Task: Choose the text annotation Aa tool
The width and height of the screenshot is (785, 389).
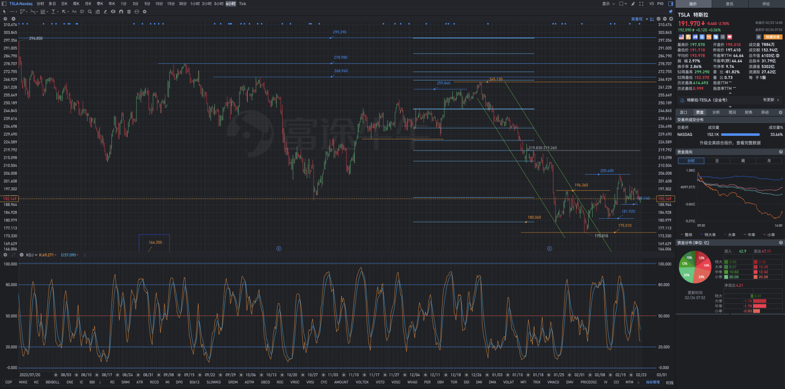Action: click(74, 11)
